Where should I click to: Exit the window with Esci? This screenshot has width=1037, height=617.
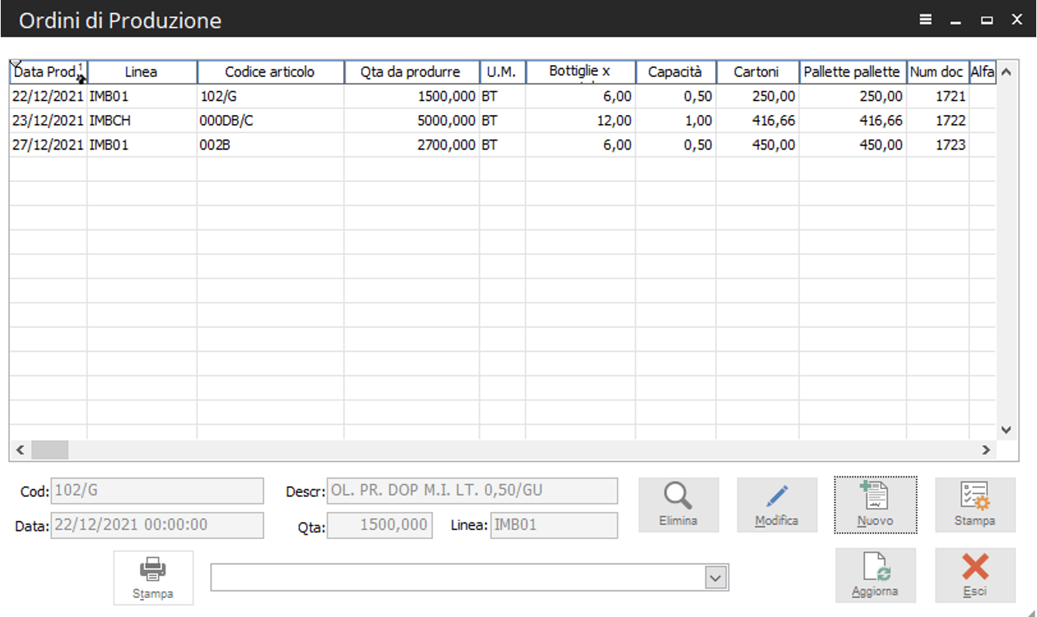975,575
